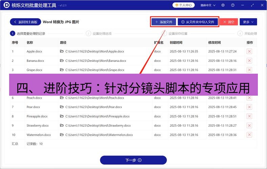Click the 添加文件 add file button

tap(164, 22)
